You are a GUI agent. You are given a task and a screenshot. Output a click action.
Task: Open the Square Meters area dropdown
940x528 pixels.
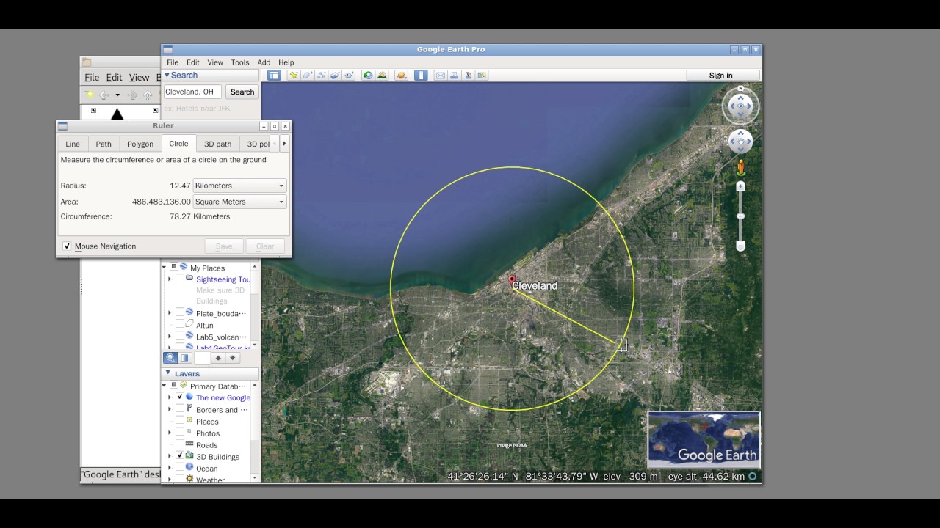pyautogui.click(x=239, y=202)
